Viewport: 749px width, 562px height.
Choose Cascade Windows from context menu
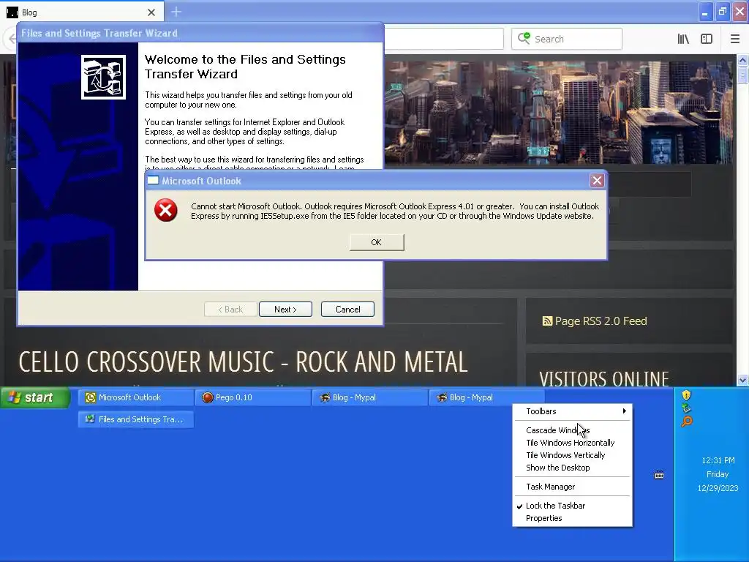point(572,430)
